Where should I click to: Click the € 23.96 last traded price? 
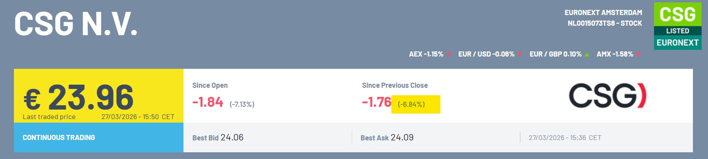click(79, 97)
